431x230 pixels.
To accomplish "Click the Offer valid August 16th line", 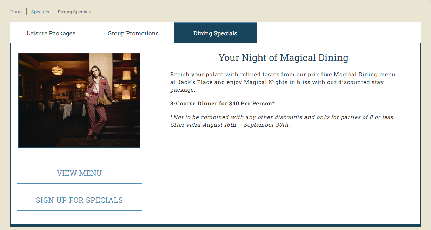I will pos(230,125).
